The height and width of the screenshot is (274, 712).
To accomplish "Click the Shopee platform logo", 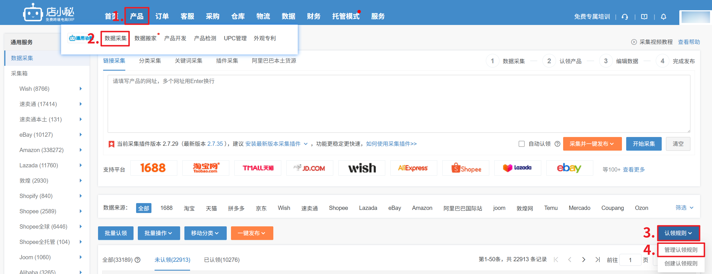I will pyautogui.click(x=466, y=168).
